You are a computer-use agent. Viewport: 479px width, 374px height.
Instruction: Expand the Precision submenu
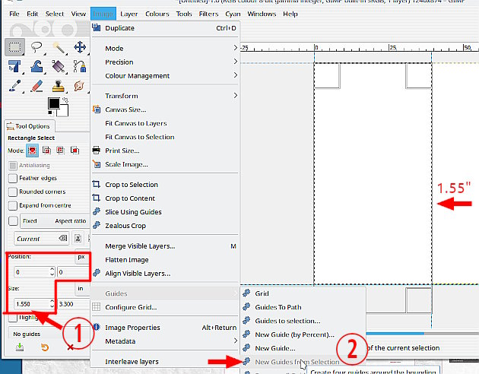pos(165,62)
